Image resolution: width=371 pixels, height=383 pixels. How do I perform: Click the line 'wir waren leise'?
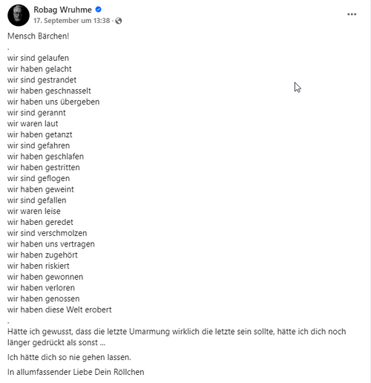tap(34, 212)
